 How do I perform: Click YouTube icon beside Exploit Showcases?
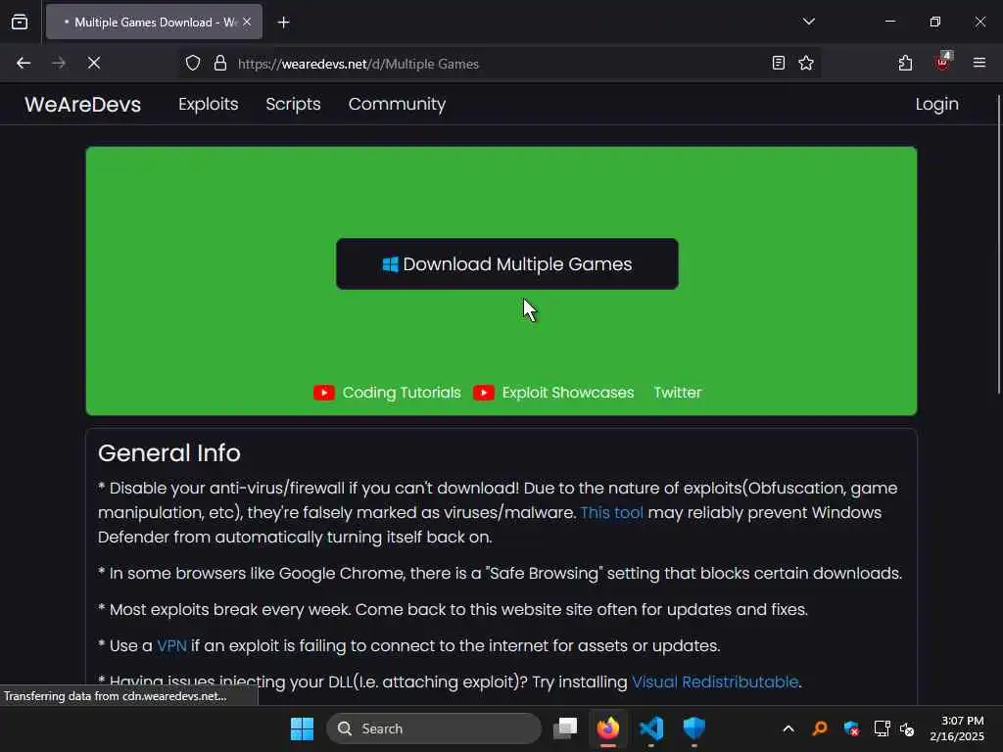coord(484,393)
